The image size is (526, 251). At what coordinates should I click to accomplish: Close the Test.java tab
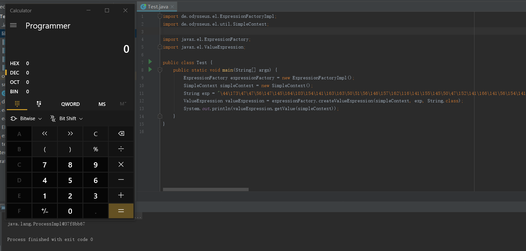pyautogui.click(x=172, y=7)
